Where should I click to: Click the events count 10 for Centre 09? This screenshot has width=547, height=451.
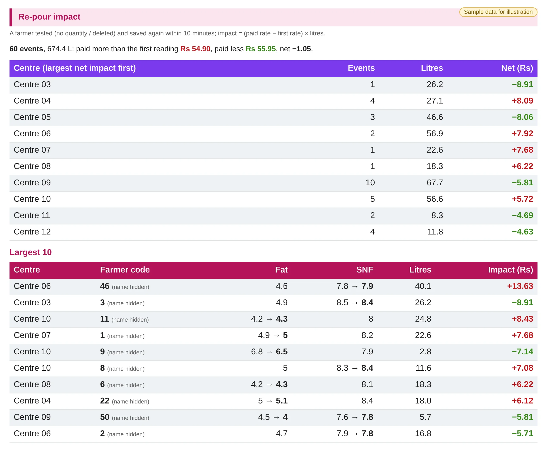click(370, 183)
